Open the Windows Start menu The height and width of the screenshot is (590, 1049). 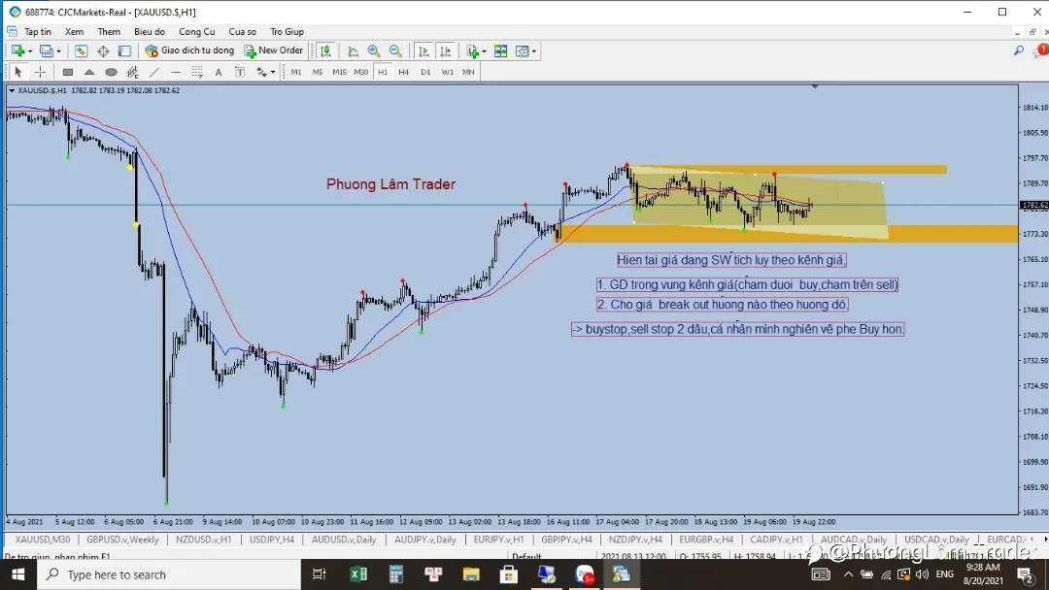pos(18,574)
